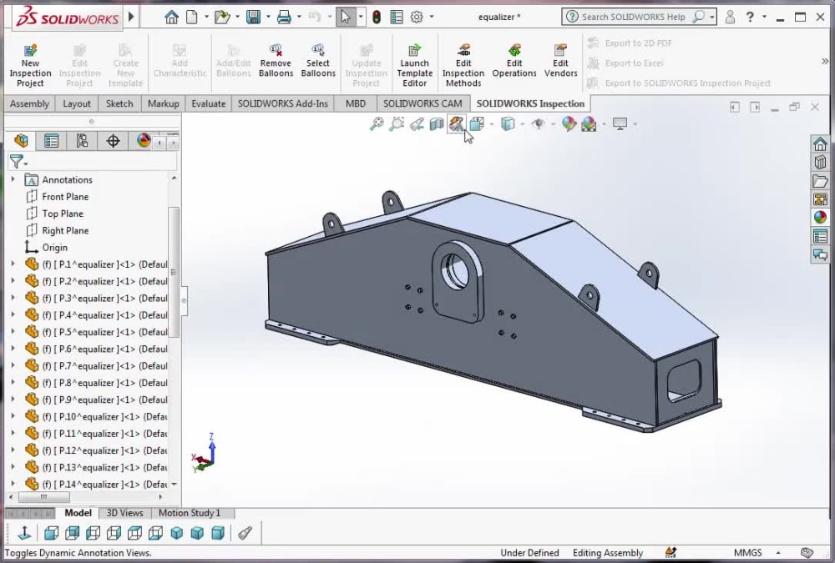Open DisplayManager color ball tab

click(144, 140)
